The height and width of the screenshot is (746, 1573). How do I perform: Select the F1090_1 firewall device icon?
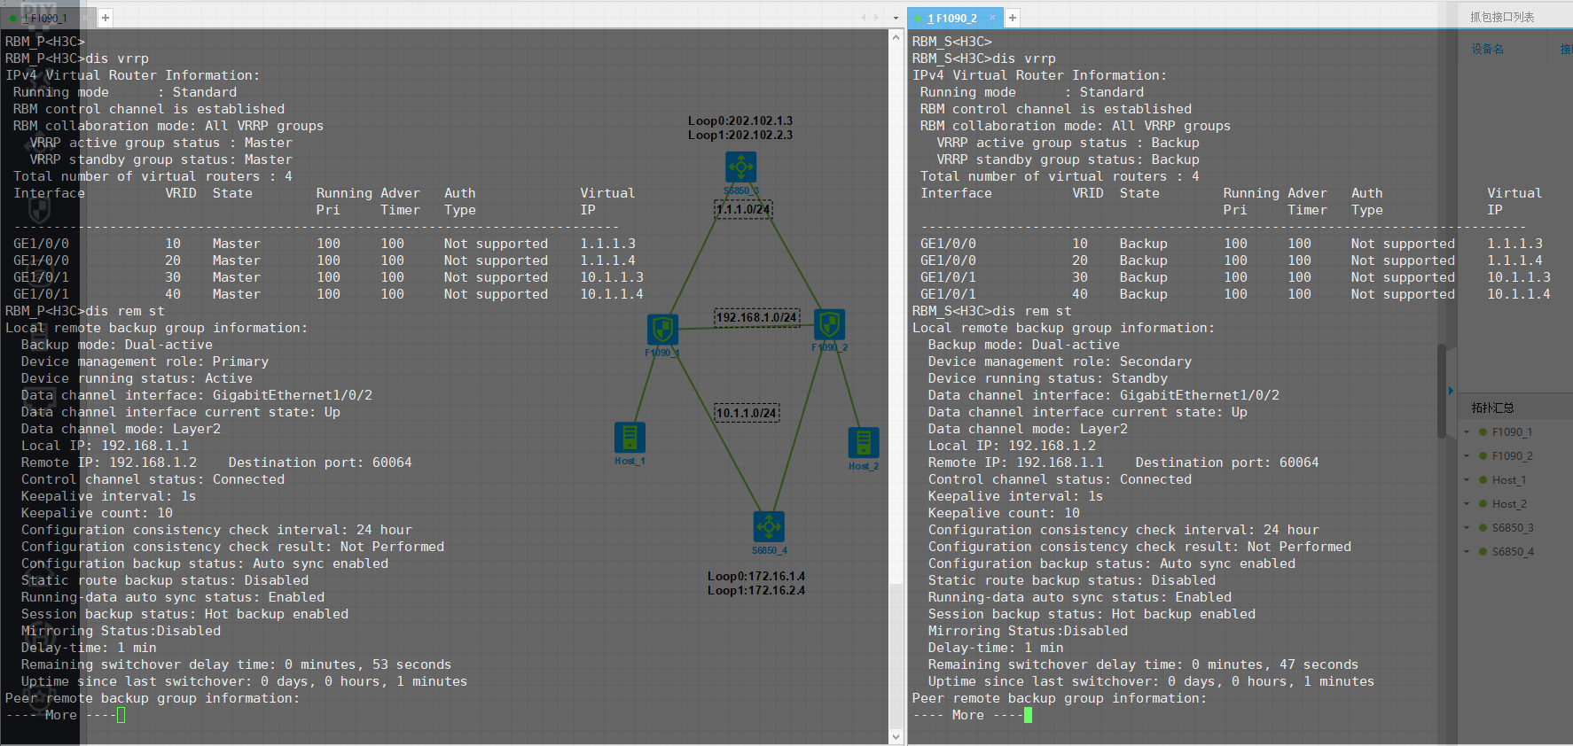tap(662, 330)
